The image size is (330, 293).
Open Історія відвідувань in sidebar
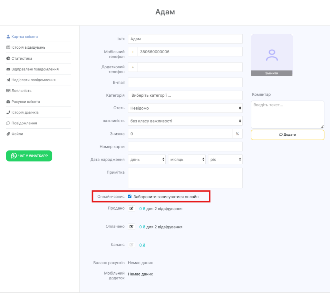pos(28,47)
